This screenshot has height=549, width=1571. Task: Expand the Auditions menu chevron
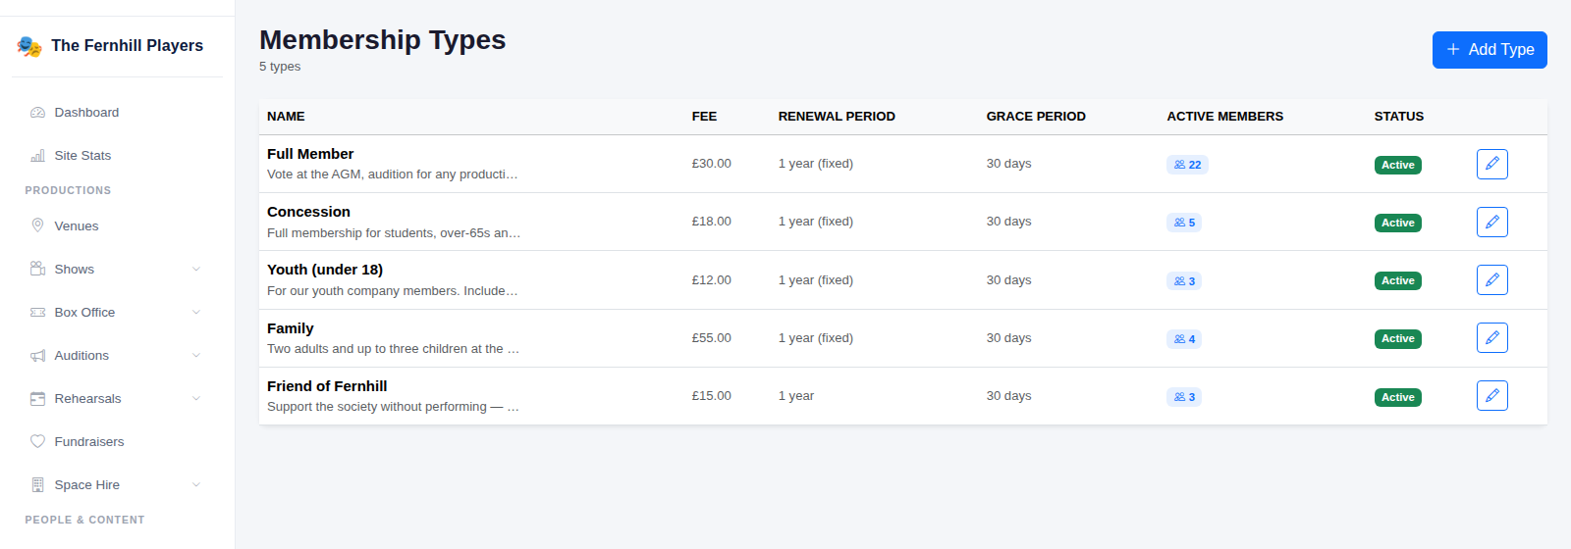click(x=196, y=356)
